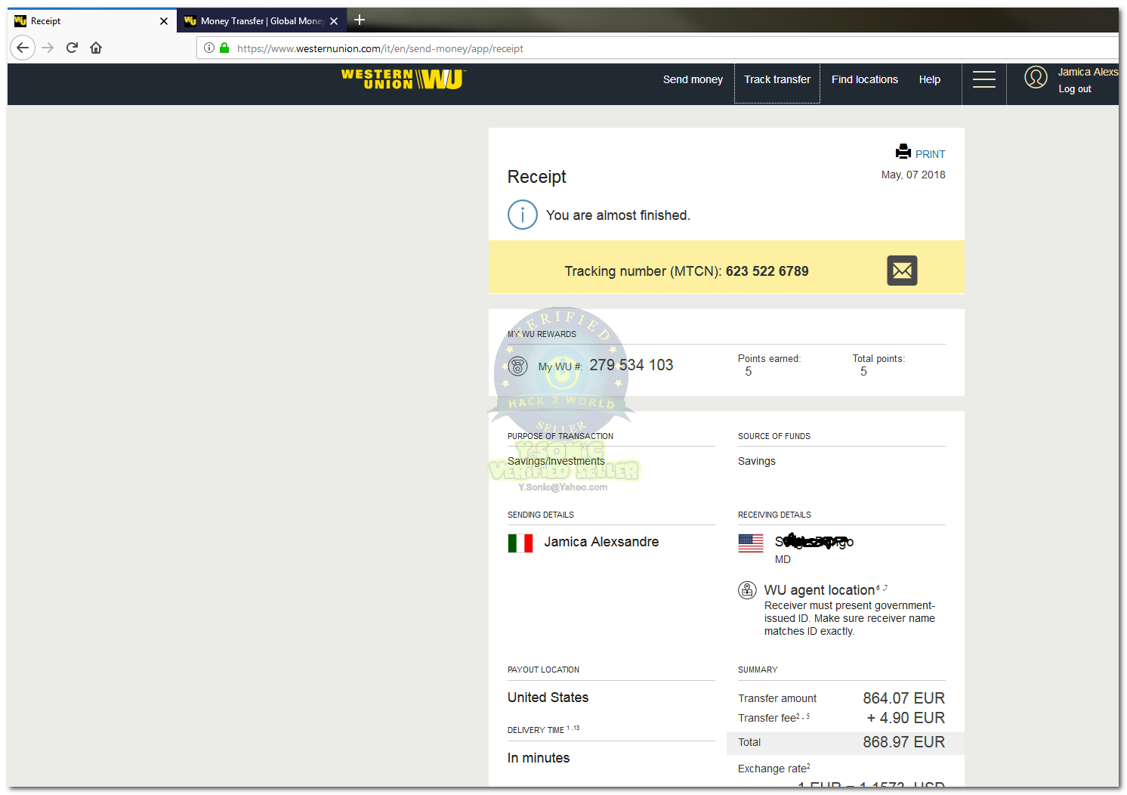Click the browser back arrow button
This screenshot has height=795, width=1127.
(x=23, y=48)
